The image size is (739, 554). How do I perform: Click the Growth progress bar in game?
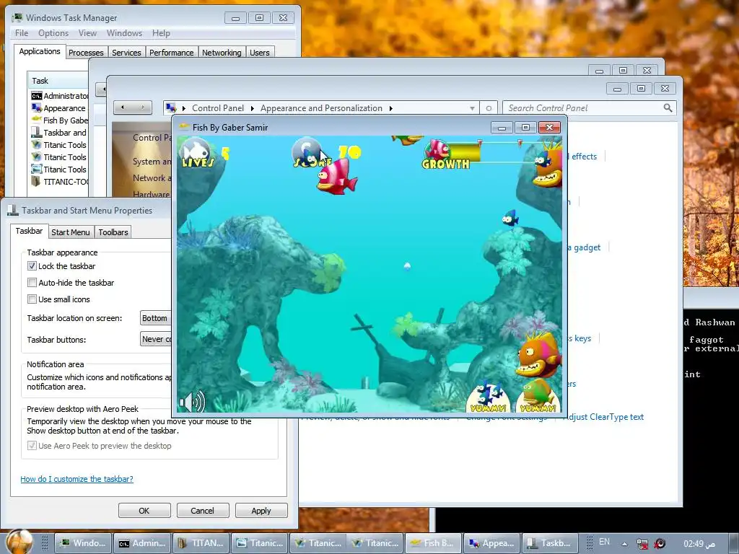click(486, 151)
